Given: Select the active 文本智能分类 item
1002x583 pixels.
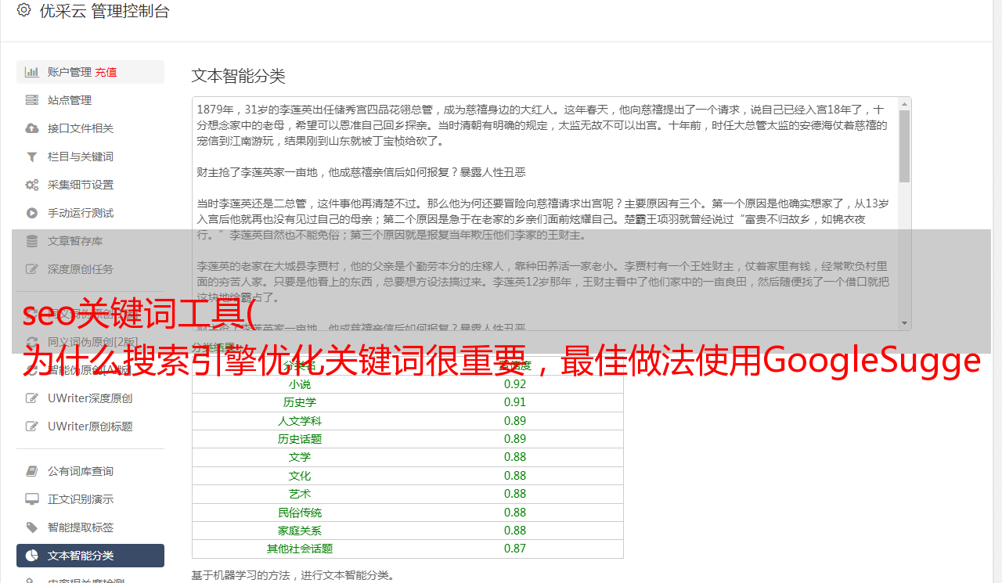Looking at the screenshot, I should point(90,556).
